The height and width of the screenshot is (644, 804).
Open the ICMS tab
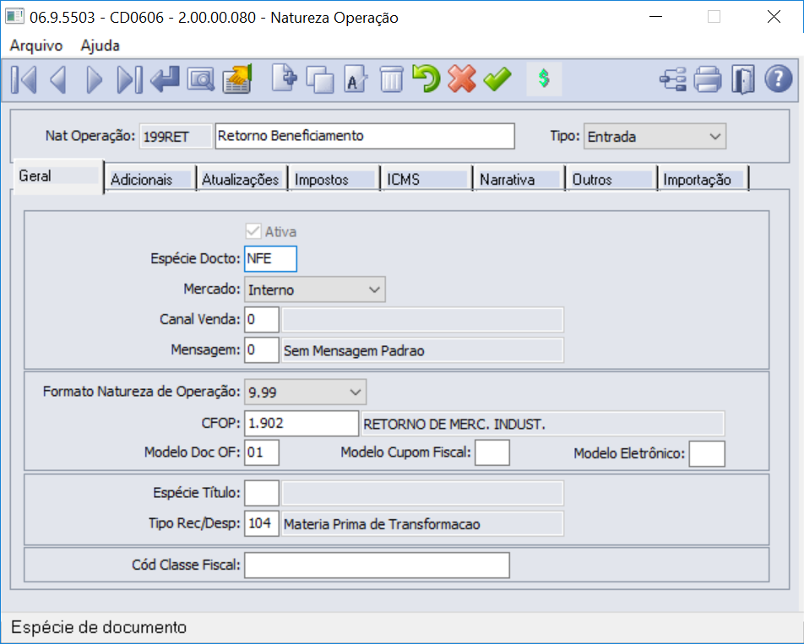(x=426, y=179)
